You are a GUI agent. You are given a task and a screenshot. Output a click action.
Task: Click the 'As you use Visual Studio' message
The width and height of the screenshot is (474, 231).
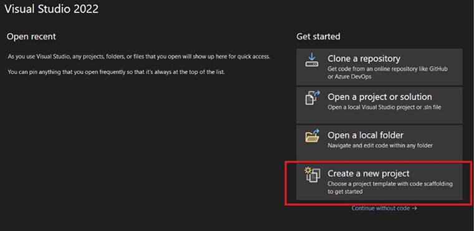[138, 57]
